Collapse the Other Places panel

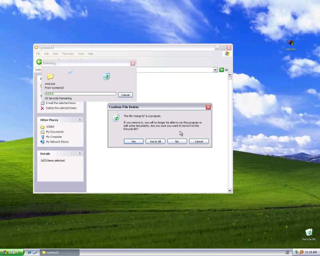coord(80,120)
